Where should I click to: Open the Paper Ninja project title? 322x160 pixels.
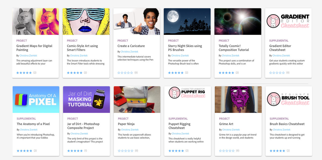[126, 124]
